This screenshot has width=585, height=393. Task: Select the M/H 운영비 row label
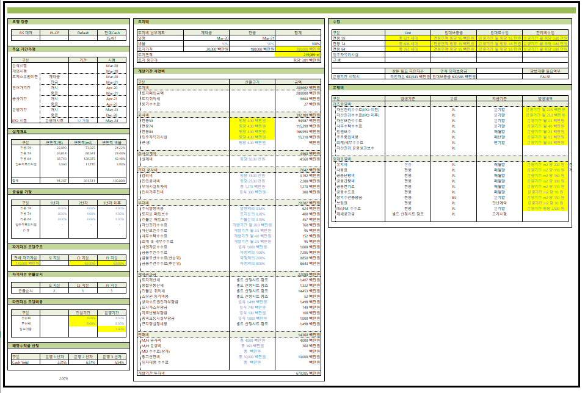coord(151,345)
